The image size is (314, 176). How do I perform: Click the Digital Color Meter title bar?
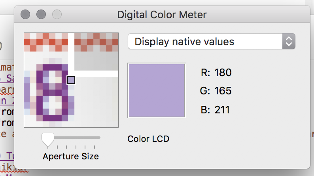click(x=162, y=15)
